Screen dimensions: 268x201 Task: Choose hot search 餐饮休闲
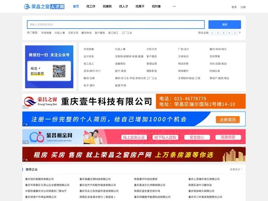click(x=86, y=33)
